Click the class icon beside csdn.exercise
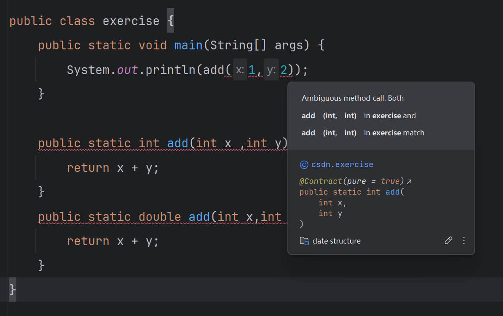Viewport: 503px width, 316px height. pyautogui.click(x=304, y=165)
